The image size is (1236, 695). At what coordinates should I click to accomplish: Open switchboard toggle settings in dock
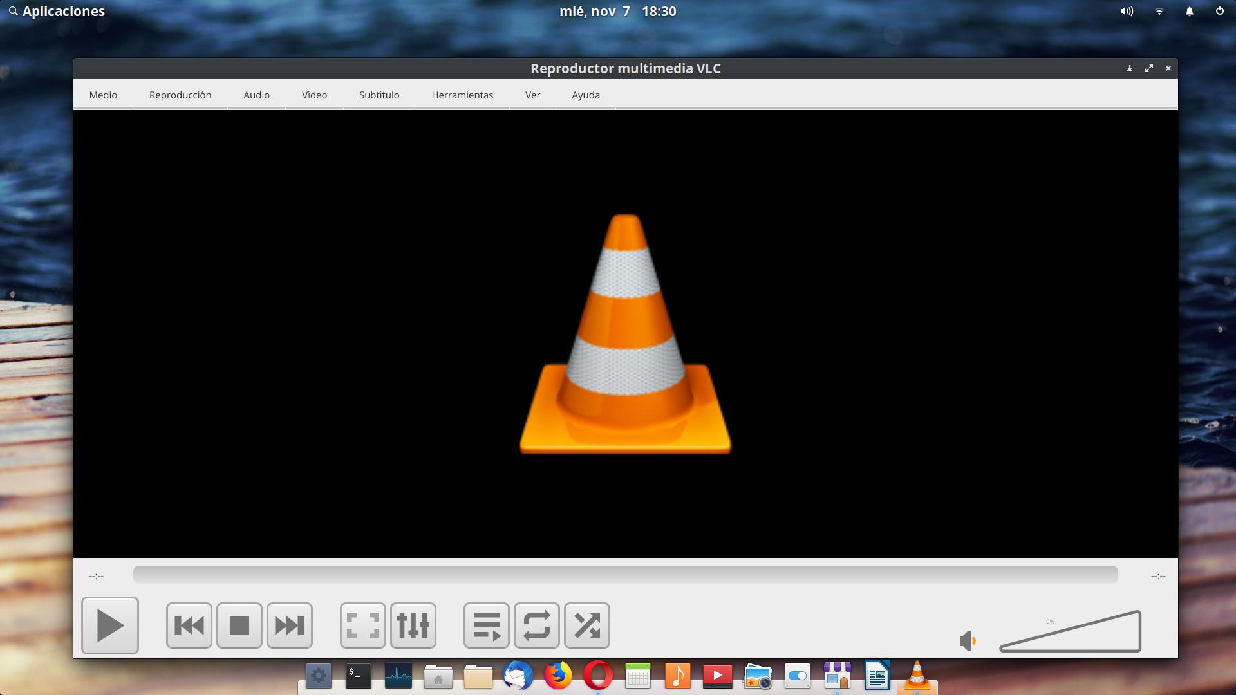point(798,676)
